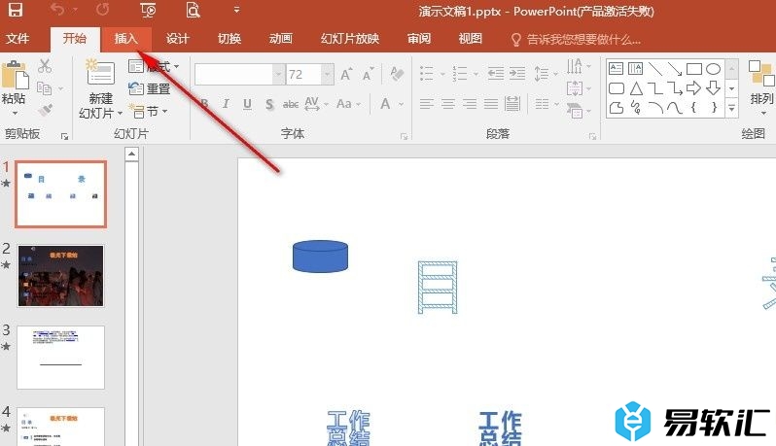Toggle Bold formatting

pos(204,104)
